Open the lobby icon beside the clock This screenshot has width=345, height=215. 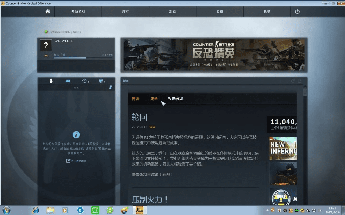pyautogui.click(x=102, y=81)
